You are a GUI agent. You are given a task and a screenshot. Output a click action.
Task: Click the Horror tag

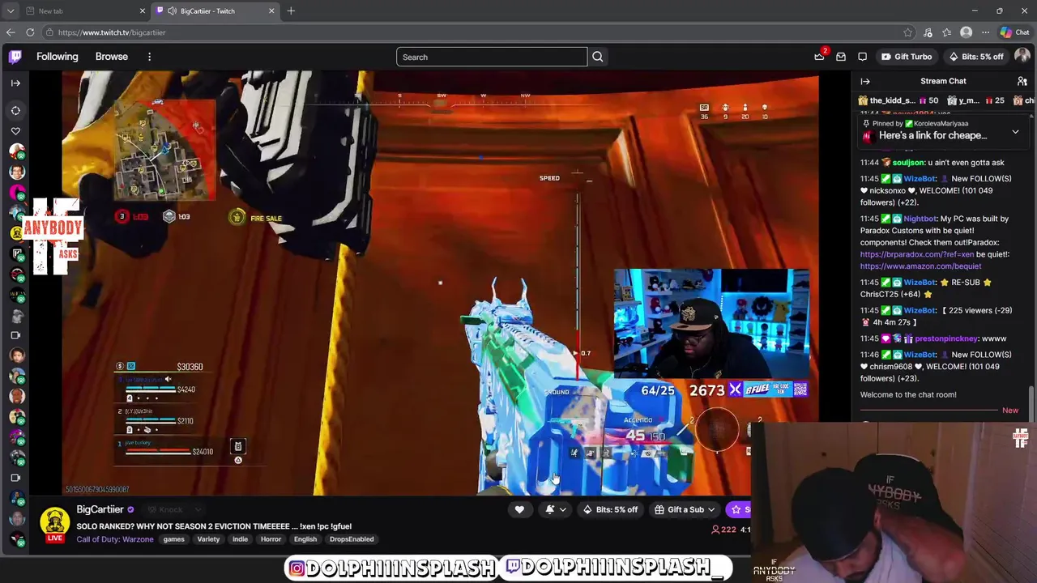[x=271, y=539]
